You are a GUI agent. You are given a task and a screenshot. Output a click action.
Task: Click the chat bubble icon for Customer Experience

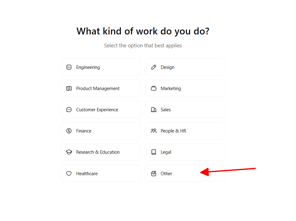[69, 110]
